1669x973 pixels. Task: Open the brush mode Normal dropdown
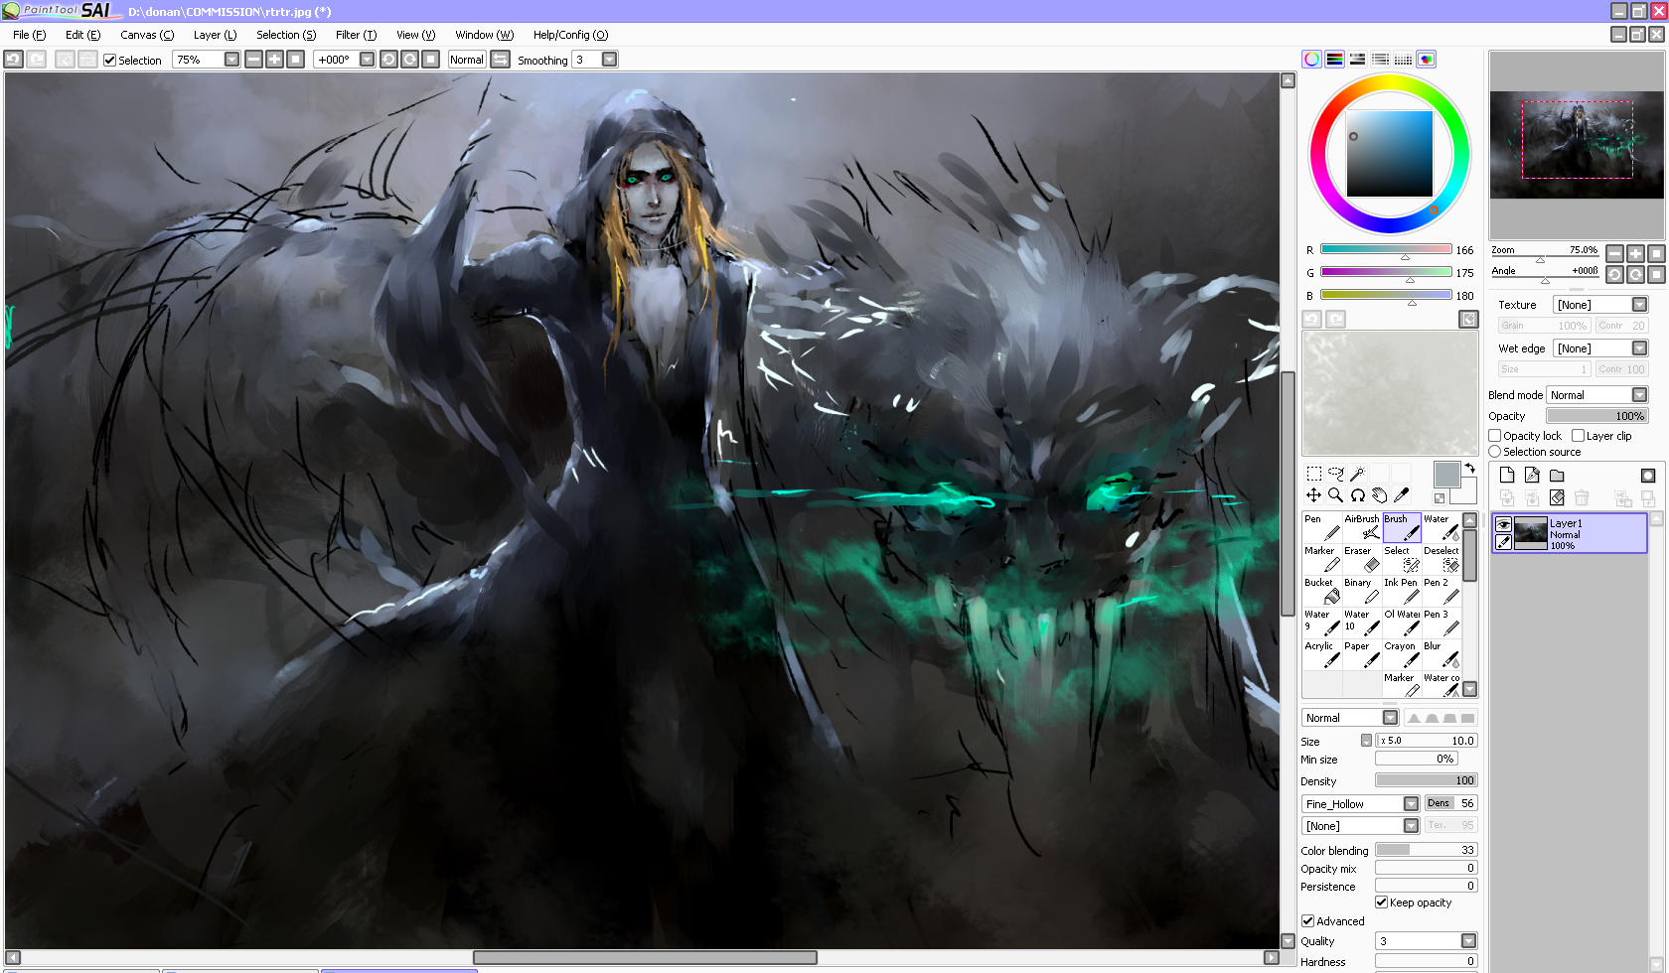1391,718
